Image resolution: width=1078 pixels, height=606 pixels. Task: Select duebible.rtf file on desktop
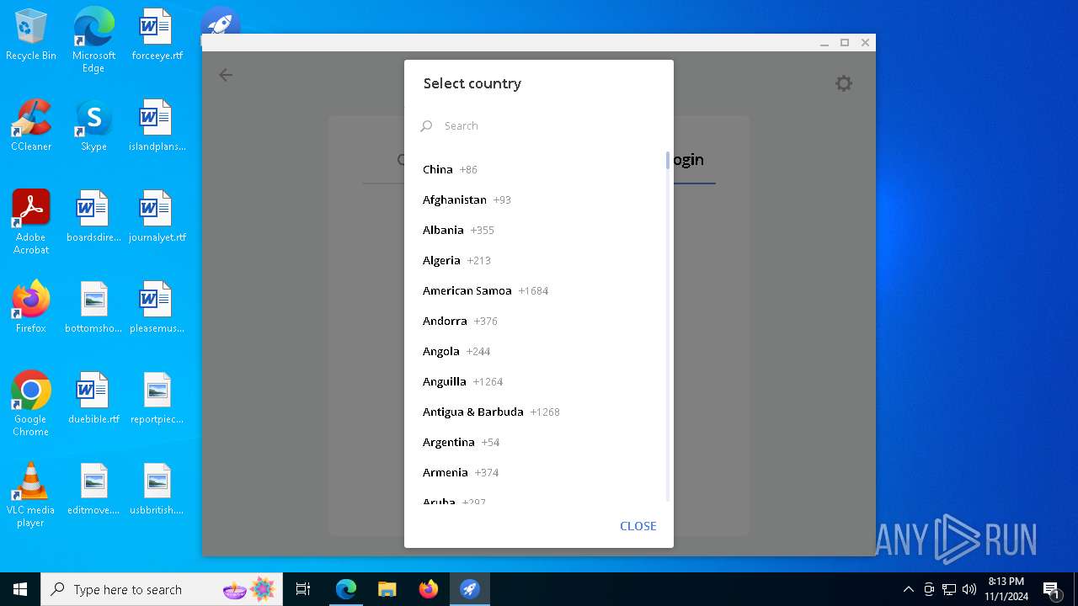93,398
